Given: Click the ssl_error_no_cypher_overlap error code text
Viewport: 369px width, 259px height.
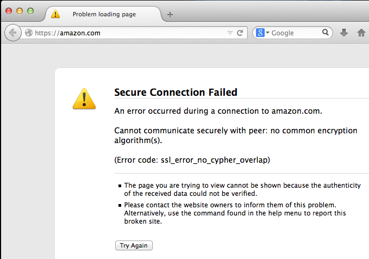Looking at the screenshot, I should (214, 160).
